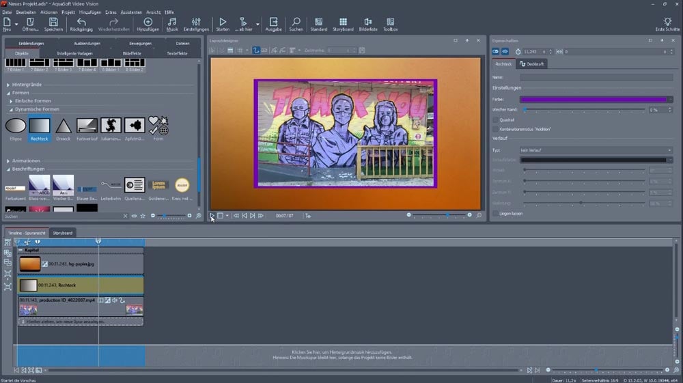The width and height of the screenshot is (683, 383).
Task: Switch to the Storyboard view icon
Action: (x=343, y=23)
